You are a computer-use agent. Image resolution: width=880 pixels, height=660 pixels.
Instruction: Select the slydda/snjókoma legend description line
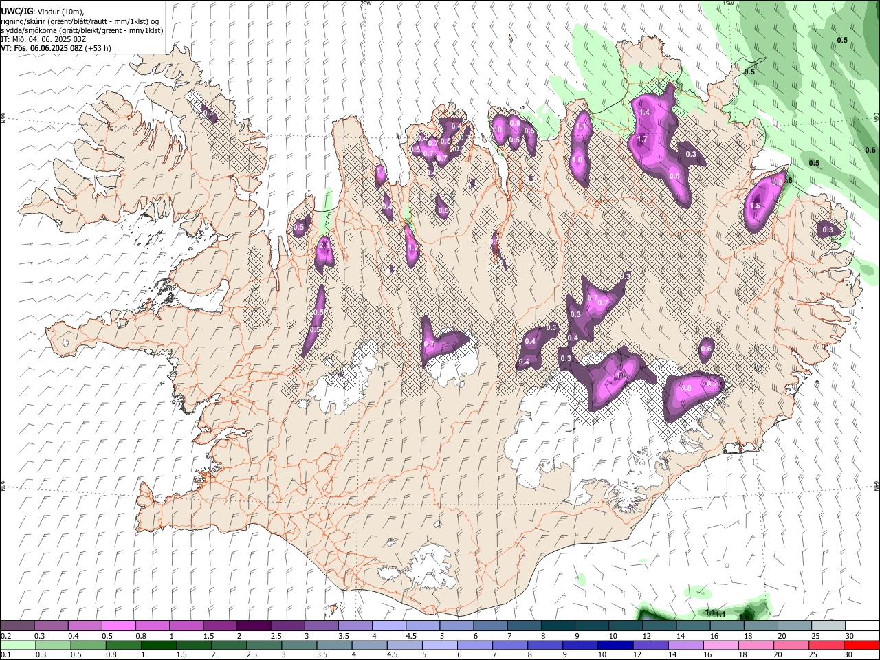pos(82,30)
